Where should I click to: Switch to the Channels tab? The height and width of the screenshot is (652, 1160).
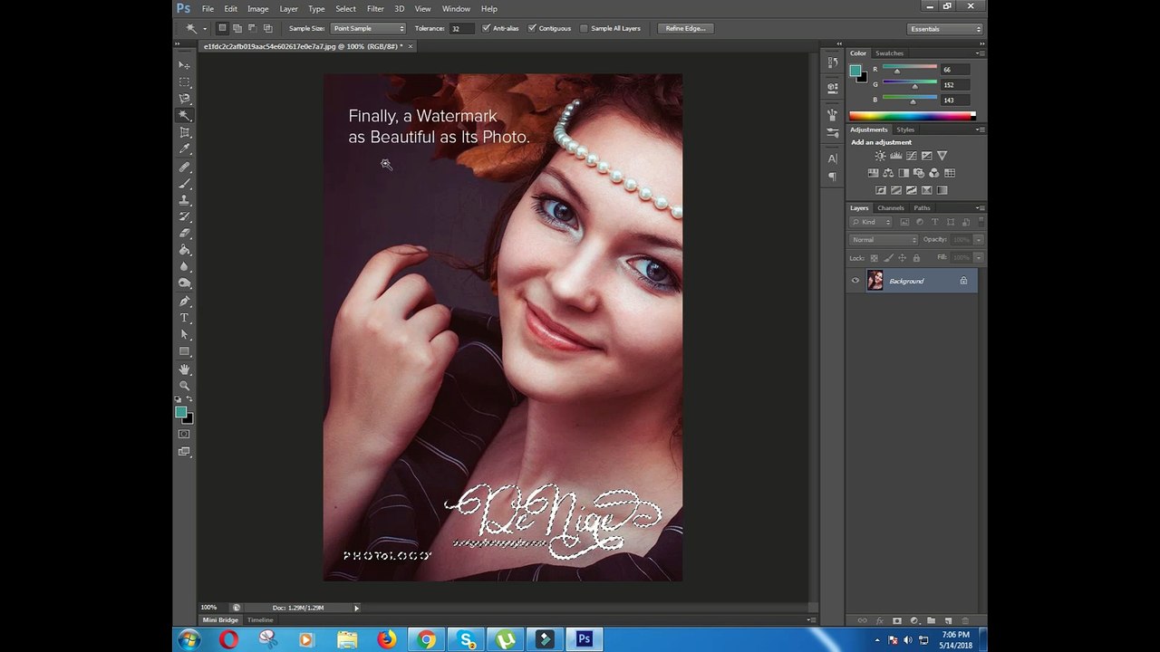click(x=891, y=208)
